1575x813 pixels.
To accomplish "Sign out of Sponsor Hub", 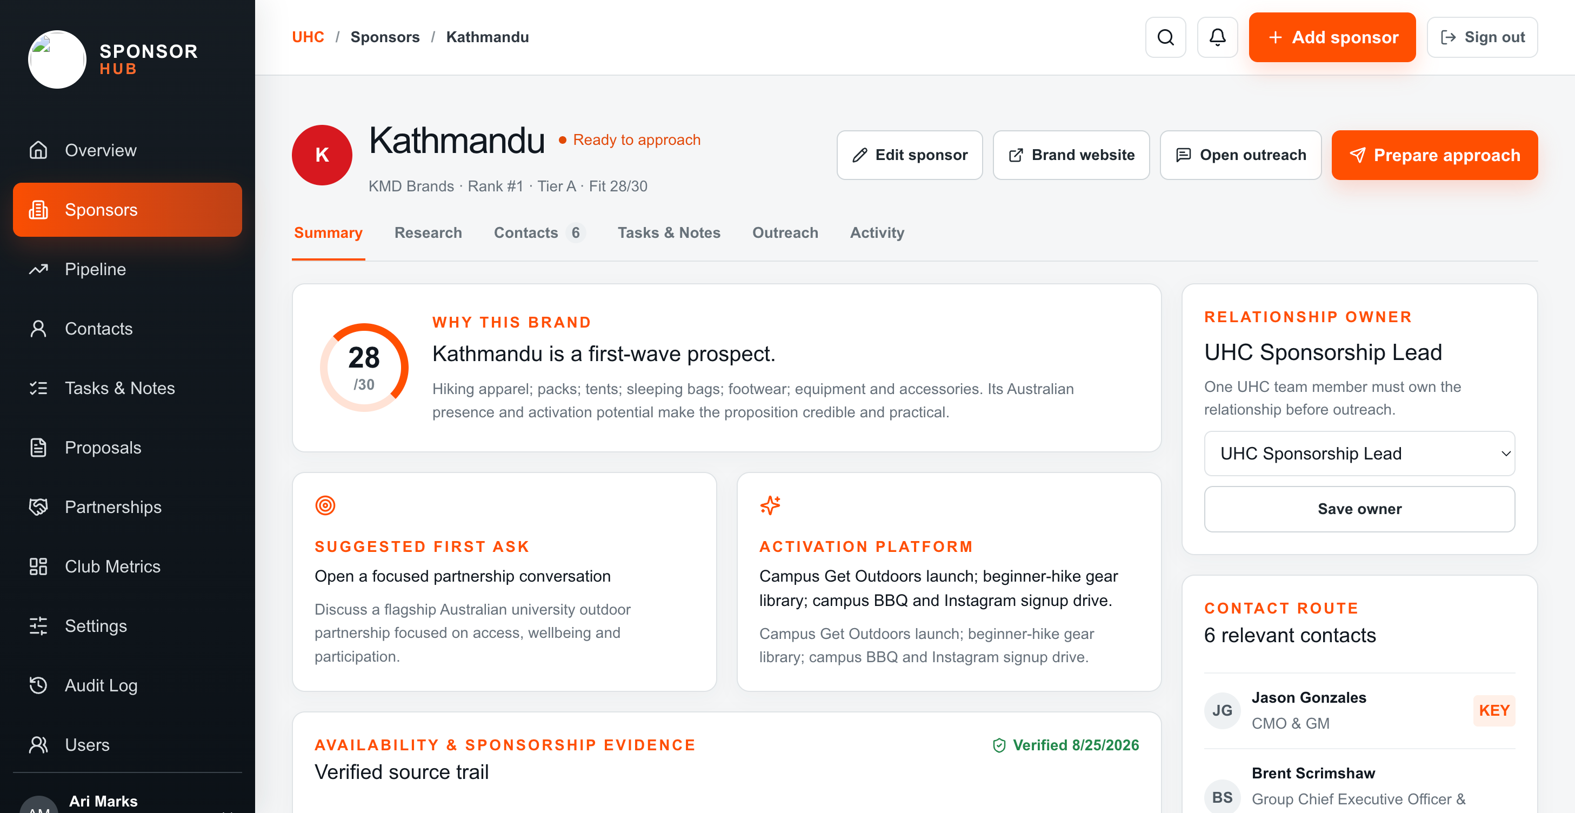I will pyautogui.click(x=1482, y=37).
